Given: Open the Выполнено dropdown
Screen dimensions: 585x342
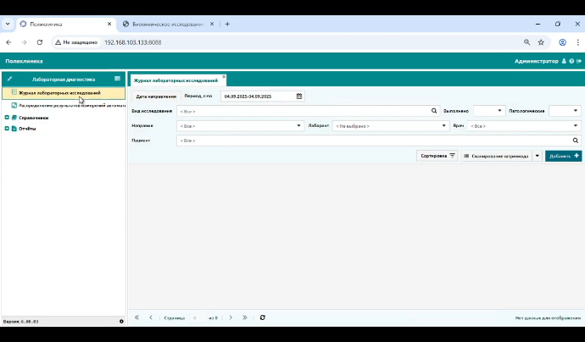Looking at the screenshot, I should (x=489, y=111).
